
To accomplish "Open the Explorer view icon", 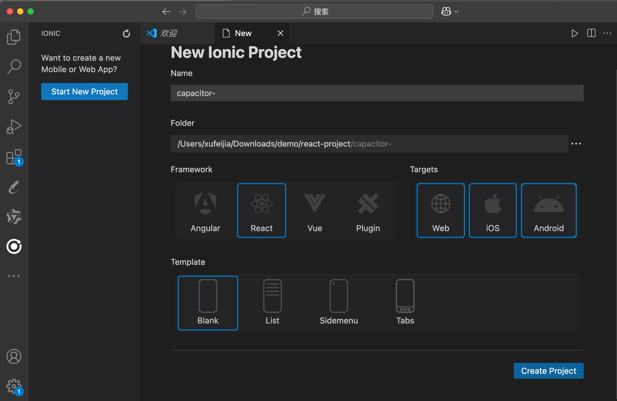I will click(x=14, y=37).
